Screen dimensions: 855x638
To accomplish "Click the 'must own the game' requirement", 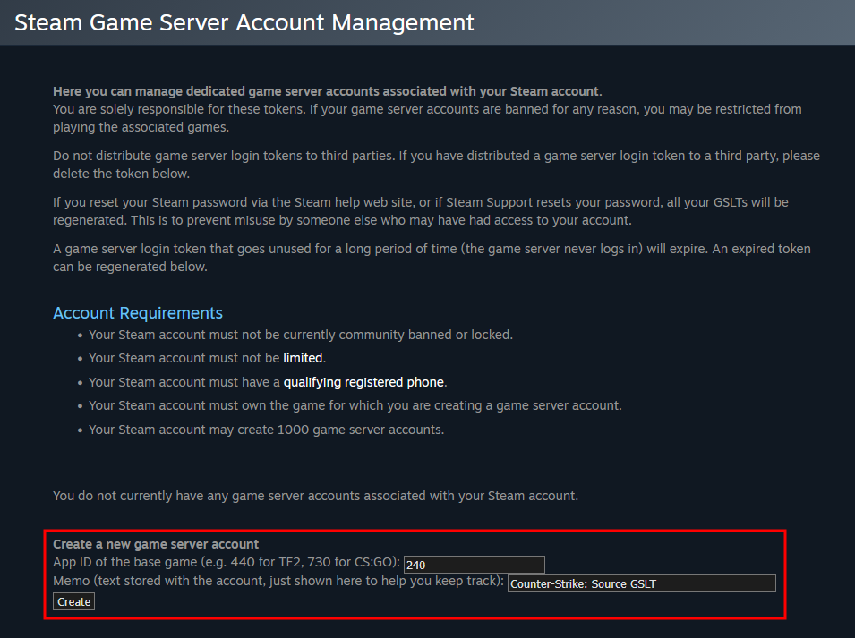I will [355, 405].
